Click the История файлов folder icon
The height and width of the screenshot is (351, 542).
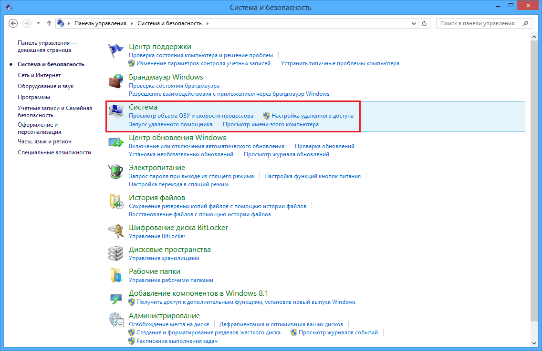pyautogui.click(x=116, y=201)
